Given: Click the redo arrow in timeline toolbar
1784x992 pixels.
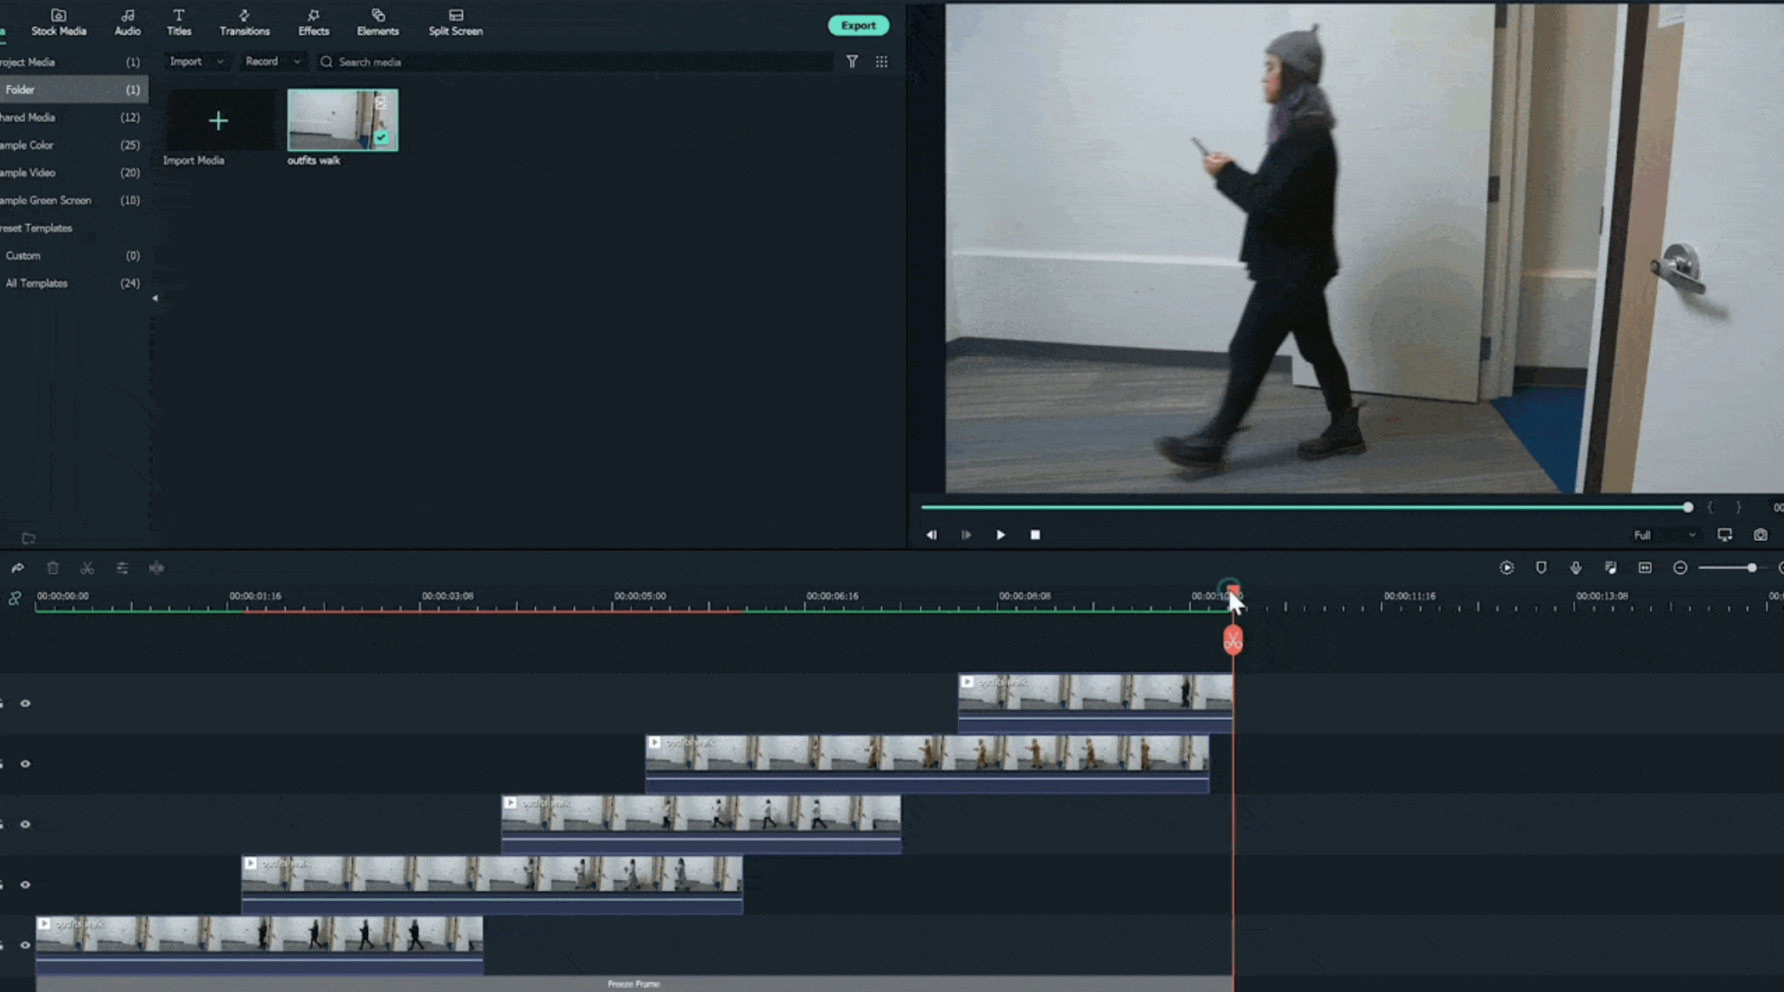Looking at the screenshot, I should point(18,568).
